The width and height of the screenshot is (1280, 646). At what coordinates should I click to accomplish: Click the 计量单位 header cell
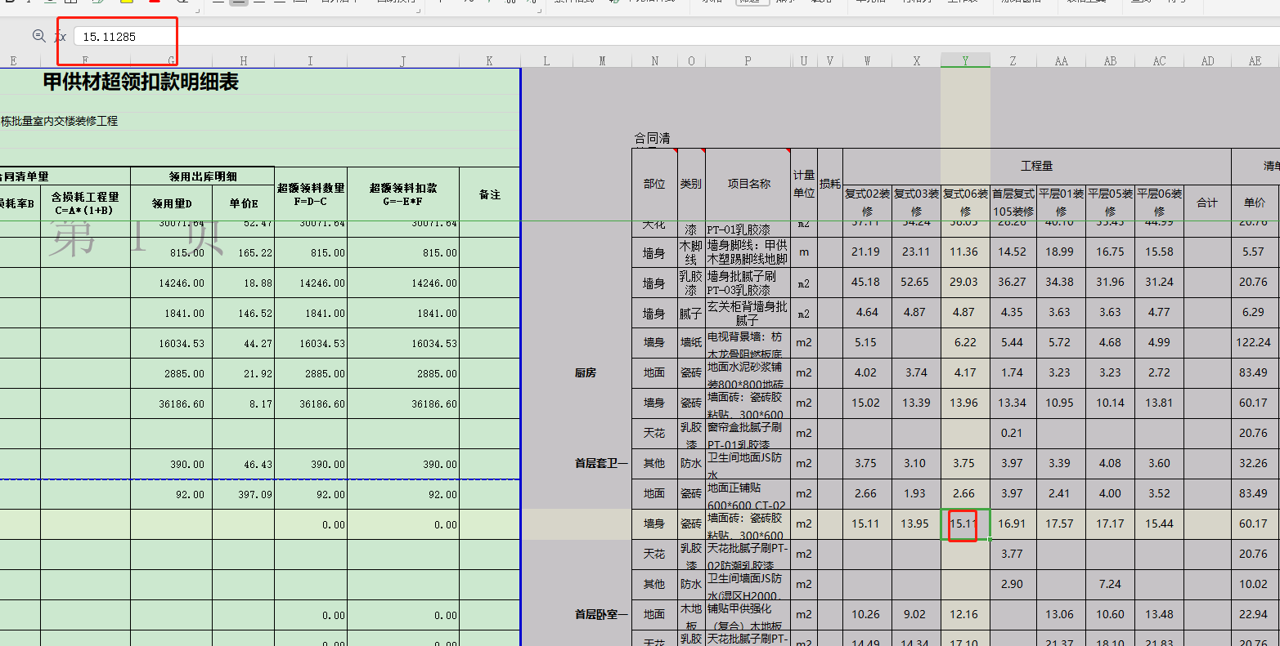(x=804, y=185)
